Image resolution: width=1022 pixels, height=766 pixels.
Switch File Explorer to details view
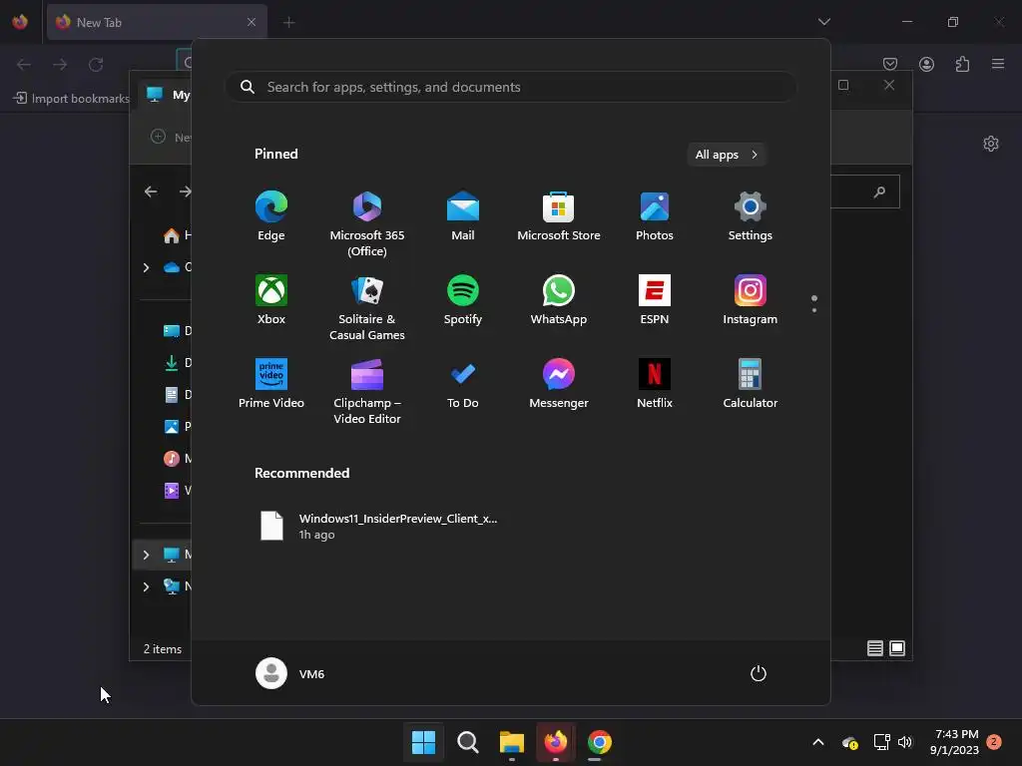[x=874, y=648]
